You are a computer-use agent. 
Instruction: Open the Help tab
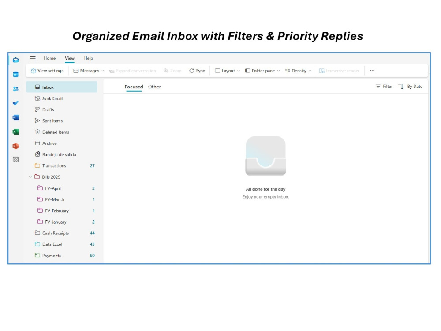coord(88,58)
